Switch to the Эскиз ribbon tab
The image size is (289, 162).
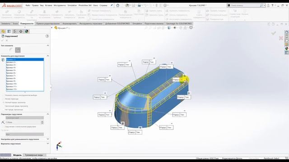pyautogui.click(x=15, y=23)
